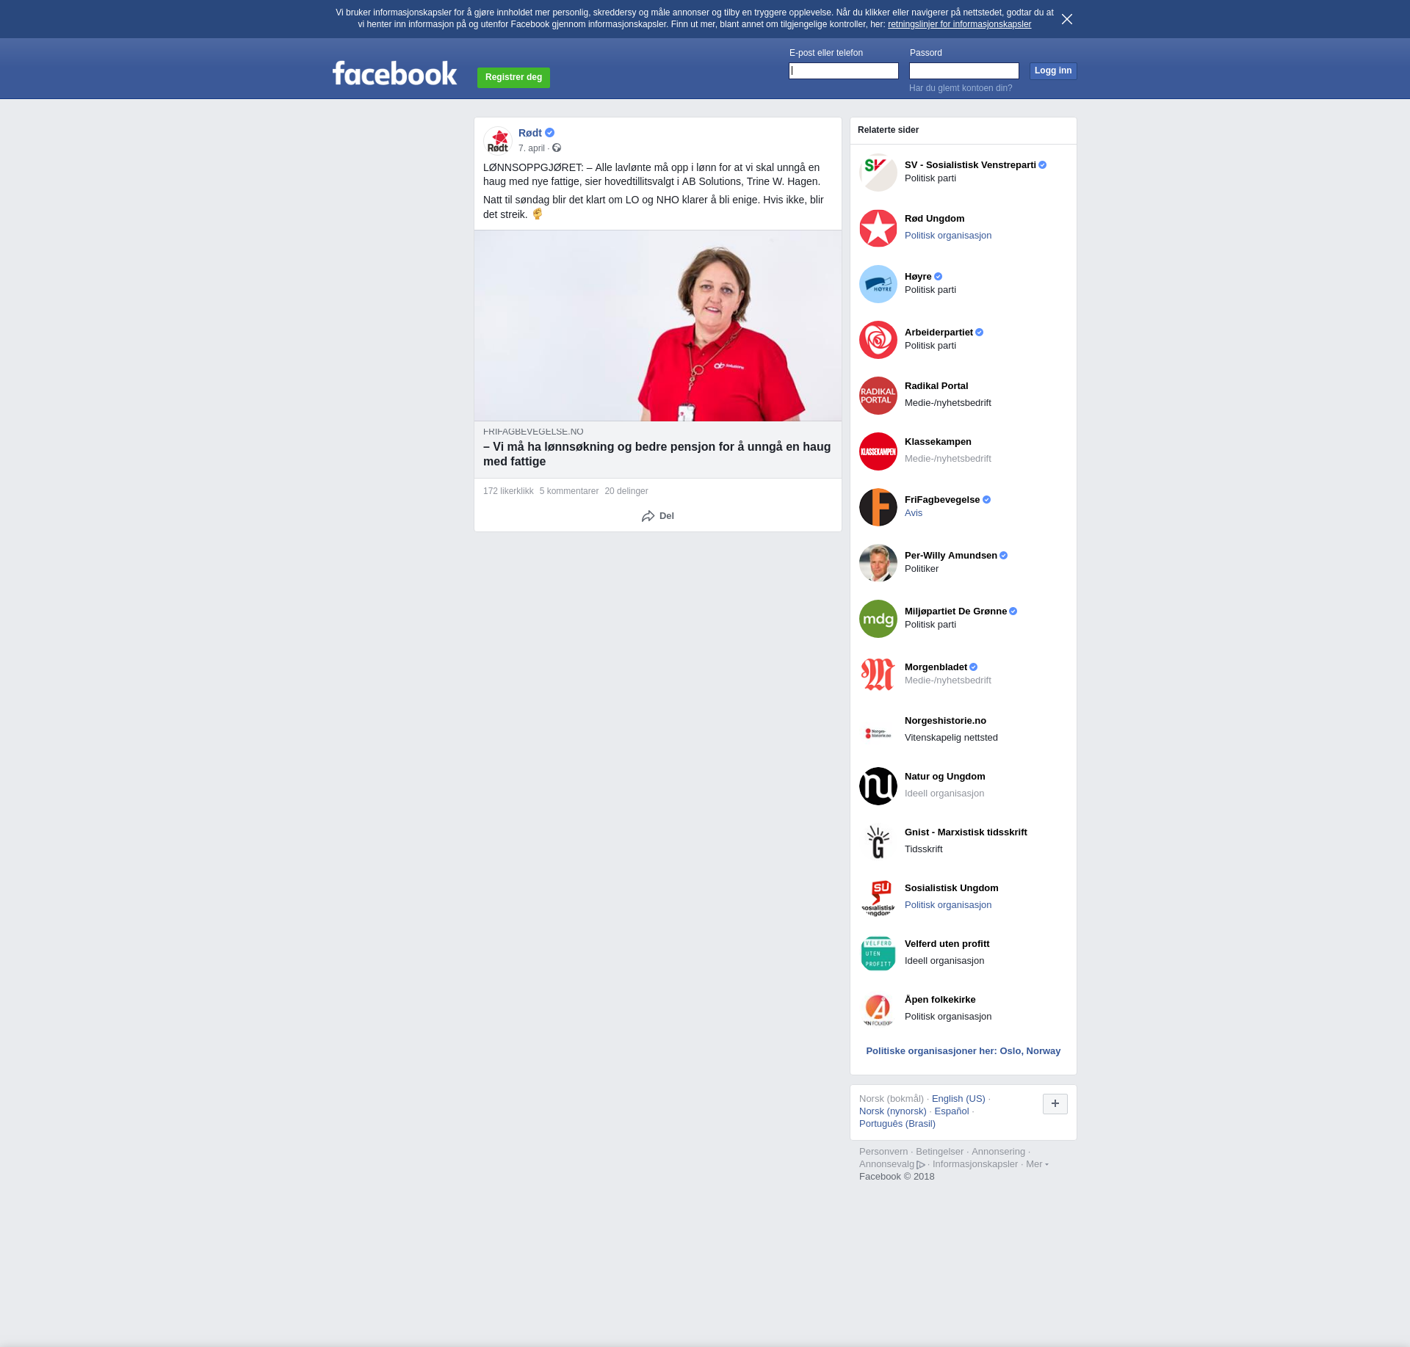This screenshot has width=1410, height=1347.
Task: Open Velferd uten profitt logo
Action: tap(878, 954)
